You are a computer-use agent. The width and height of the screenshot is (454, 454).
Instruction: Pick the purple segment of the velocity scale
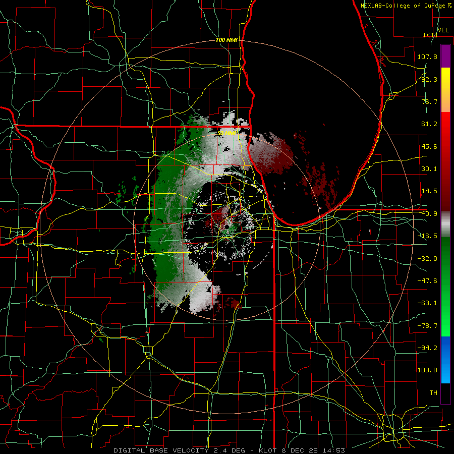445,56
